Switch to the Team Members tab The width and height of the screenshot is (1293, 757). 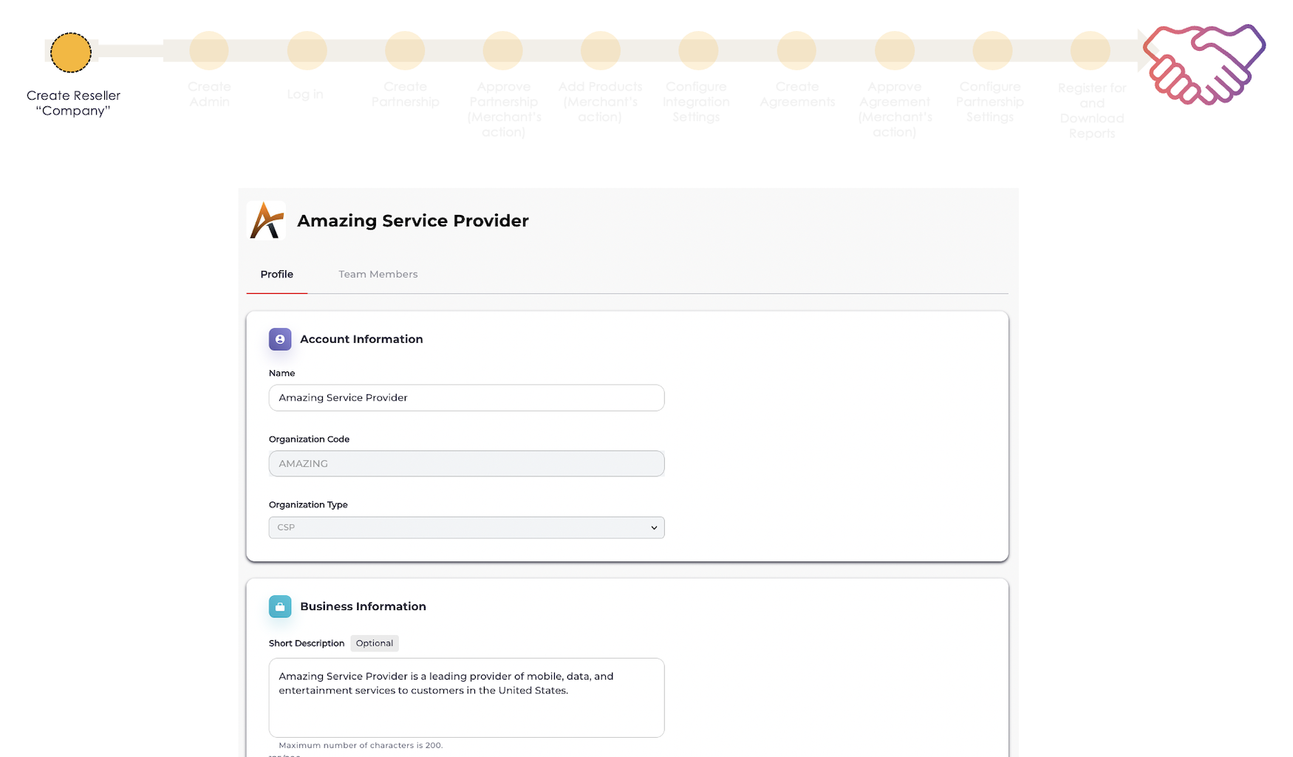point(378,274)
